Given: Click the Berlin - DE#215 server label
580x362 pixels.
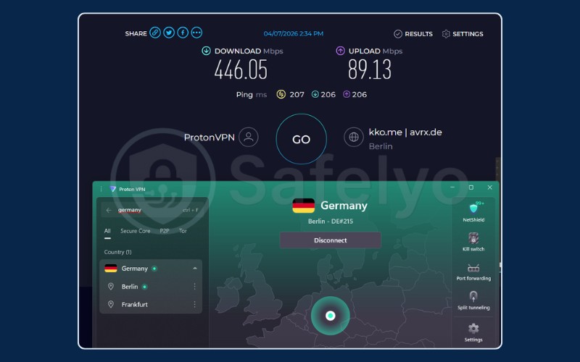Looking at the screenshot, I should (x=331, y=222).
